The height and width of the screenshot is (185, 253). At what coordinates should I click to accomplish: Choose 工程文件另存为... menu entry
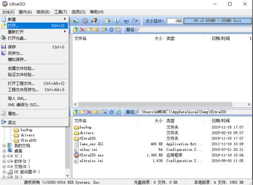point(35,89)
